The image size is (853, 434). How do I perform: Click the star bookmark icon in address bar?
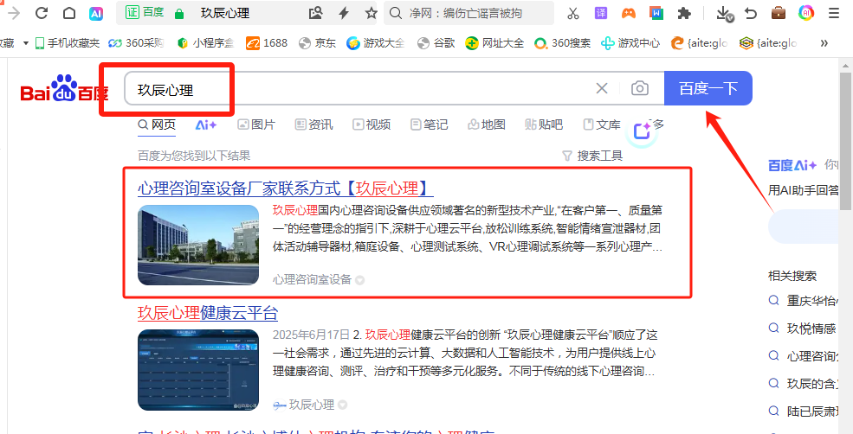pyautogui.click(x=371, y=13)
